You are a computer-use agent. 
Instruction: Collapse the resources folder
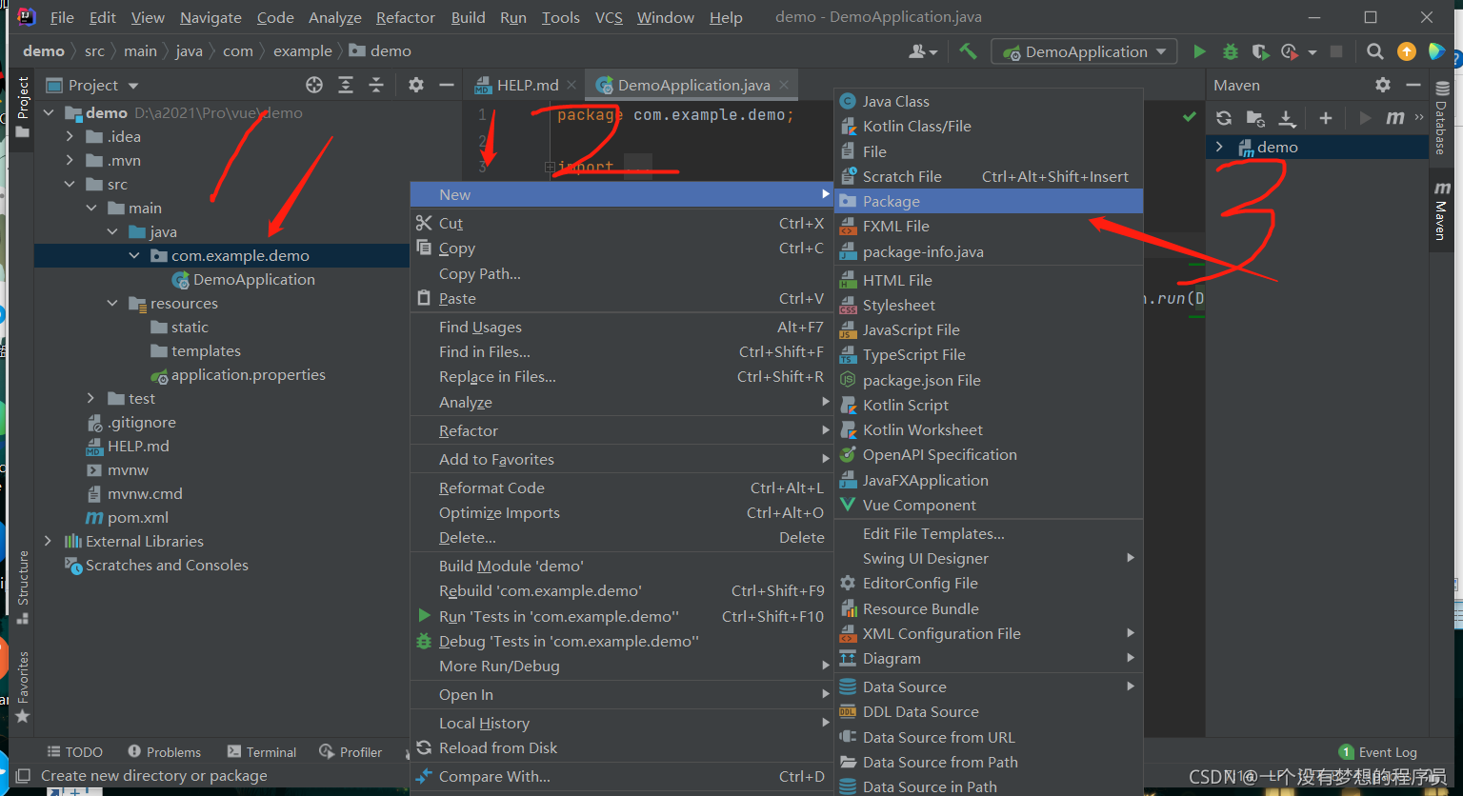(112, 303)
